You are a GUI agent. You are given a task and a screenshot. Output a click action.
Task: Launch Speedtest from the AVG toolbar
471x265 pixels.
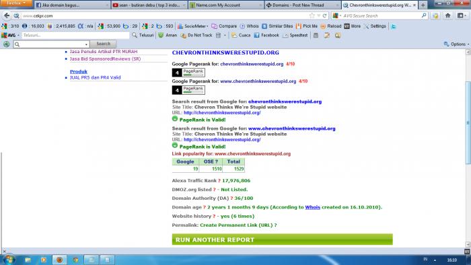pyautogui.click(x=295, y=35)
